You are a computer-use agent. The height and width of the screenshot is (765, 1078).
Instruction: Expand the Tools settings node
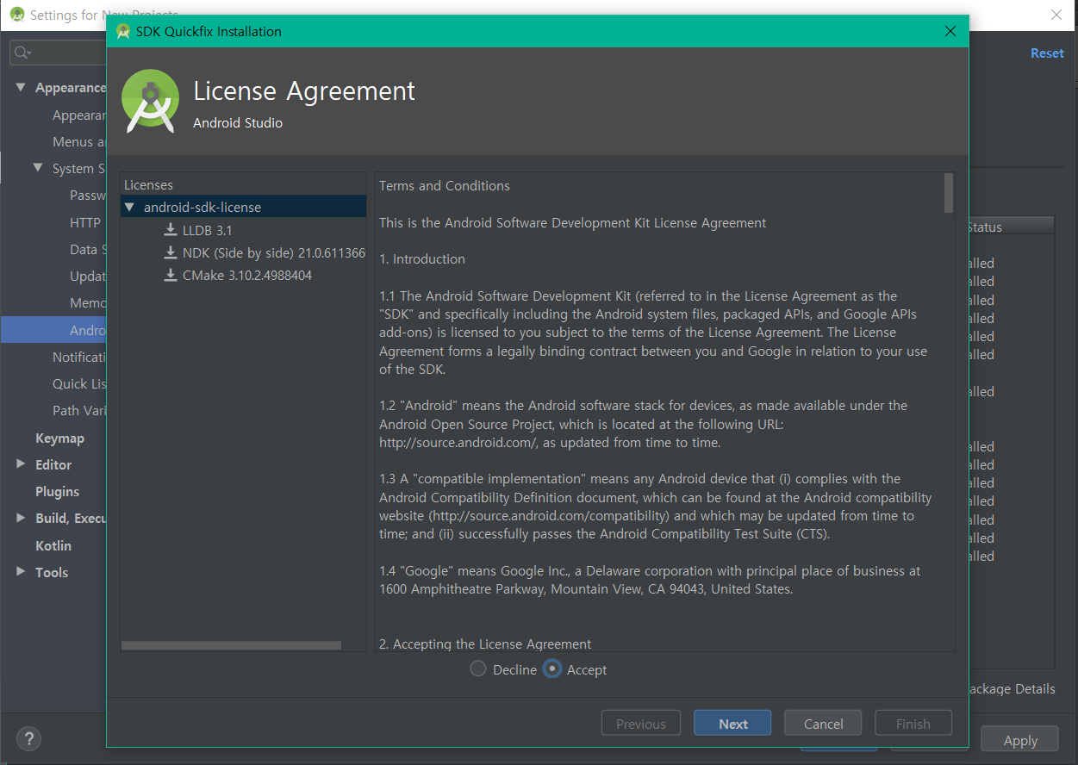point(21,572)
